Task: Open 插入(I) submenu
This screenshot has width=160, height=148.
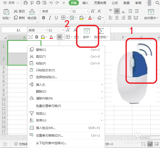Action: coord(66,84)
